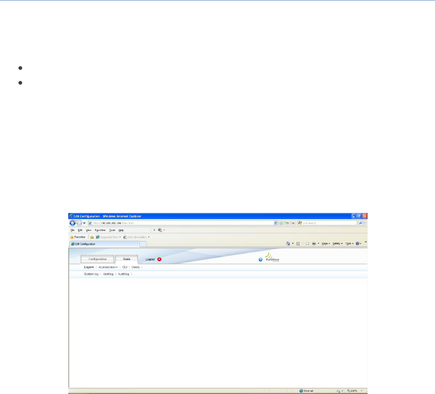The height and width of the screenshot is (394, 435).
Task: Click the red Logout X icon
Action: point(159,260)
